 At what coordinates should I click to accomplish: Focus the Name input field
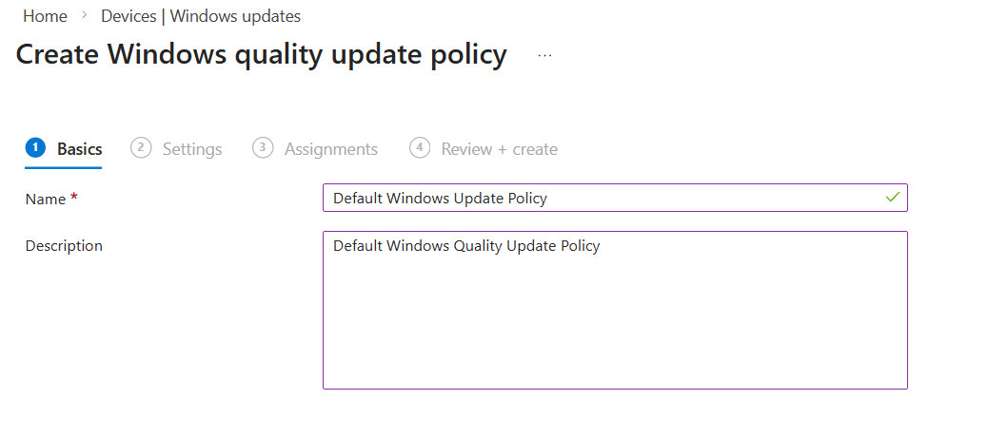tap(600, 198)
